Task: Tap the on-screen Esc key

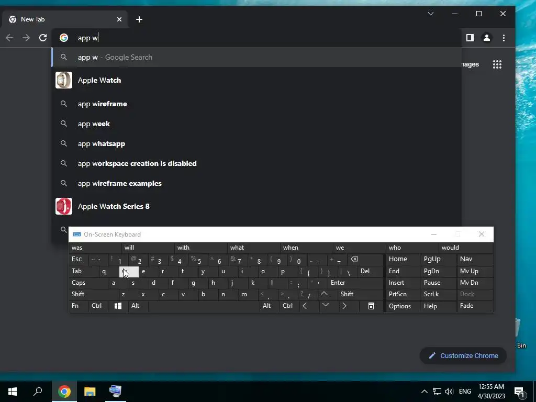Action: [x=79, y=259]
